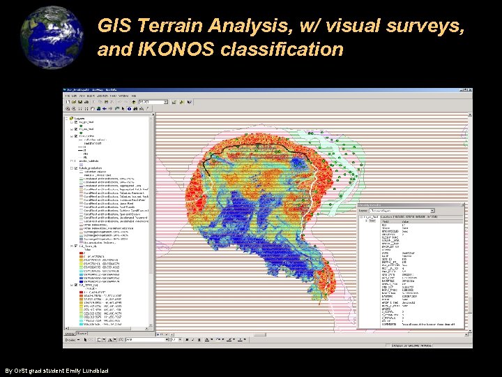This screenshot has width=502, height=377.
Task: Open the map scale dropdown arrow
Action: pyautogui.click(x=166, y=102)
